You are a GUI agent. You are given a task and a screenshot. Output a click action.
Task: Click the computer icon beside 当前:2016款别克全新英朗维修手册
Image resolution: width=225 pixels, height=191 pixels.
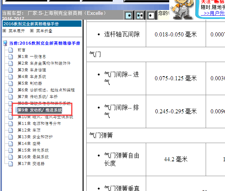tap(5, 43)
